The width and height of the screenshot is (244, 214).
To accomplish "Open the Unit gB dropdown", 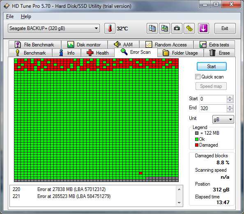I will (223, 120).
